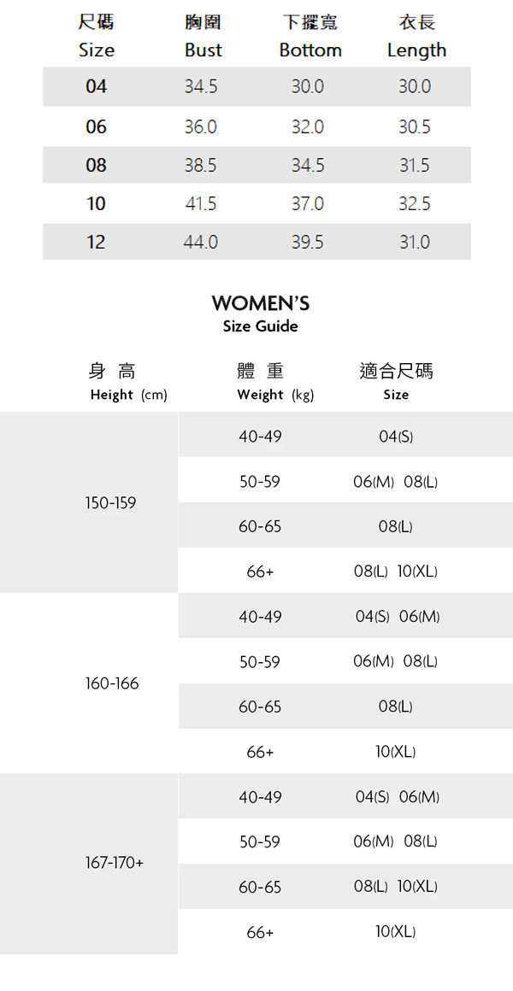The width and height of the screenshot is (513, 991).
Task: Click the 44.0 bust measurement
Action: pos(201,242)
